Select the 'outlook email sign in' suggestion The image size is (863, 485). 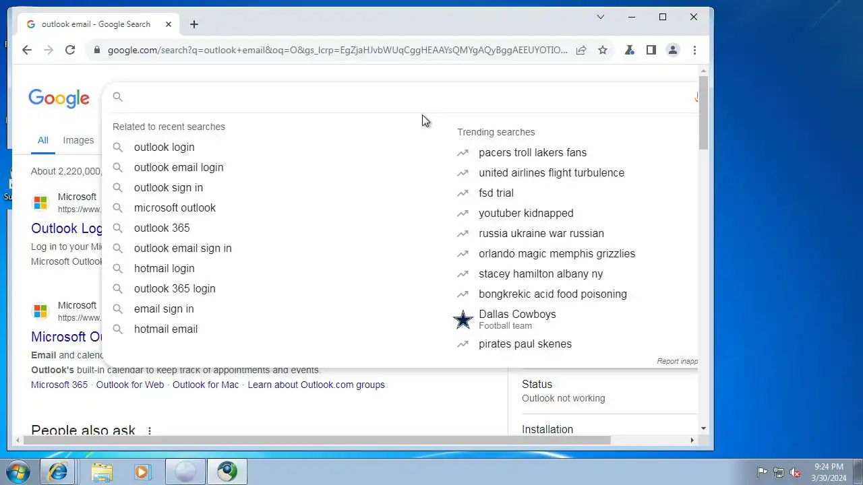click(183, 248)
